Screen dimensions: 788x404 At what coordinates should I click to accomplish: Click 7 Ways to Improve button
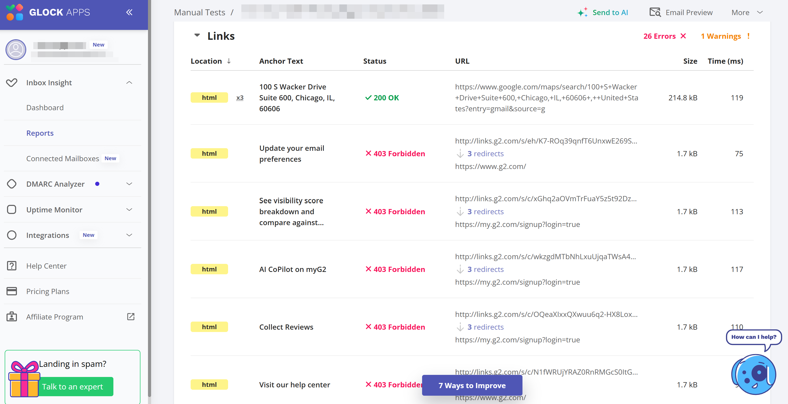tap(472, 385)
